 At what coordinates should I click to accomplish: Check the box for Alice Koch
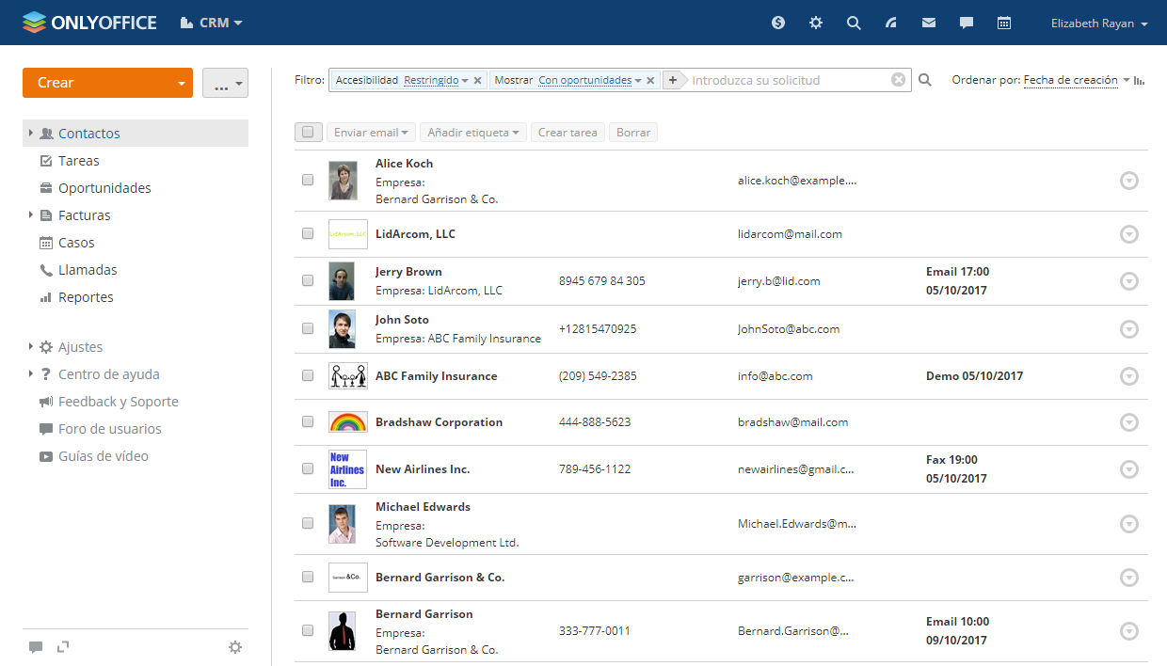tap(308, 180)
